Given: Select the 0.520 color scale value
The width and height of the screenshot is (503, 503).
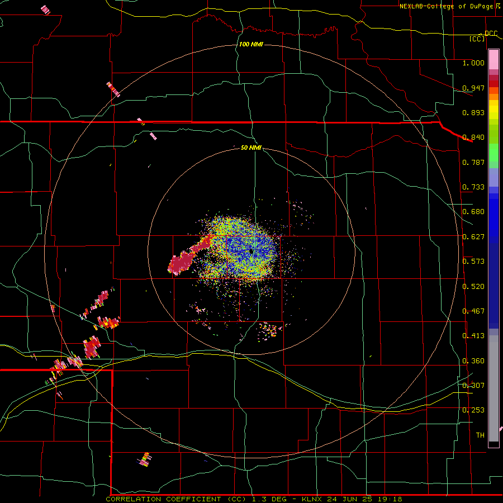Looking at the screenshot, I should click(x=473, y=287).
